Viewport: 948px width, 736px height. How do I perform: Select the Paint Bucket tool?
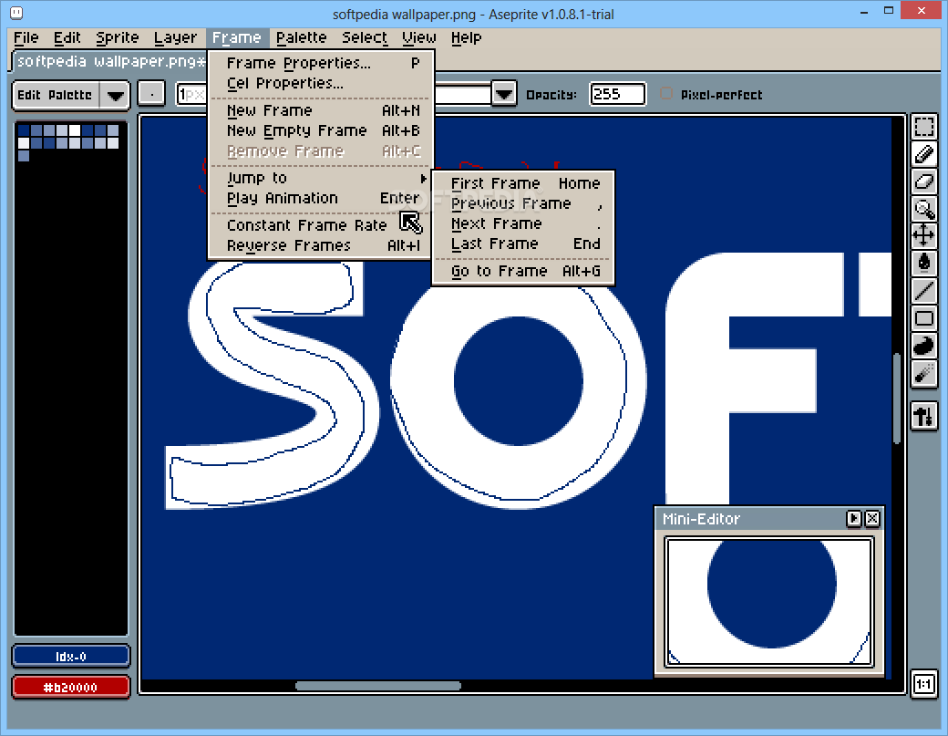pos(923,263)
